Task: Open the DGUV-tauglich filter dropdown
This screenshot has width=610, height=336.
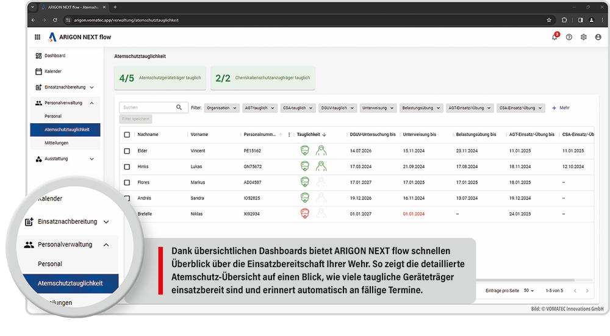Action: pos(337,108)
